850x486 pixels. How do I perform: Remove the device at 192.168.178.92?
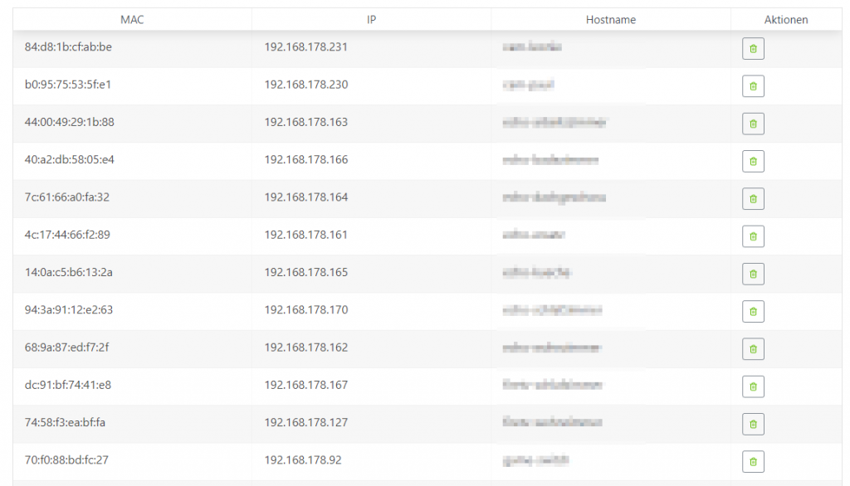click(x=753, y=462)
